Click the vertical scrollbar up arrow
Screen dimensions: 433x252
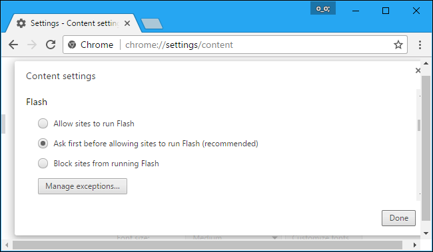[426, 64]
